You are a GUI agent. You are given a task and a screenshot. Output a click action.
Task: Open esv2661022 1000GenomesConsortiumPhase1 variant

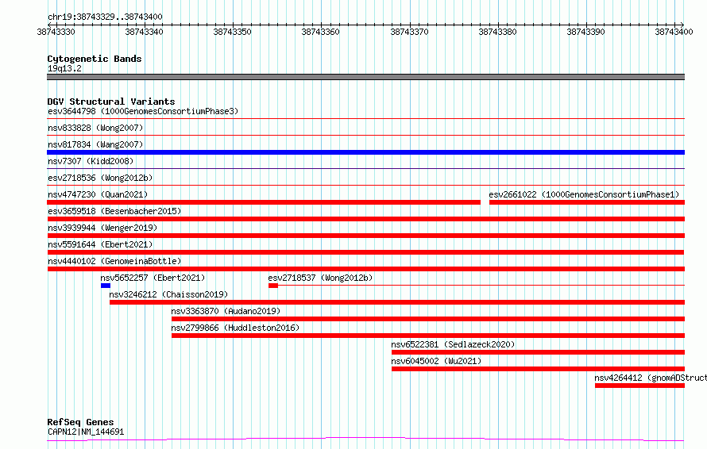coord(584,194)
